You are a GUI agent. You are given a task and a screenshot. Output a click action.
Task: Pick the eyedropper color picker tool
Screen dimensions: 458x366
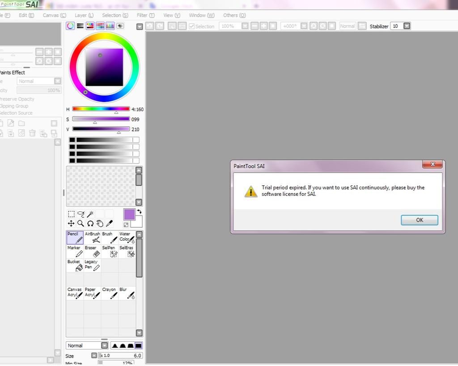tap(110, 224)
